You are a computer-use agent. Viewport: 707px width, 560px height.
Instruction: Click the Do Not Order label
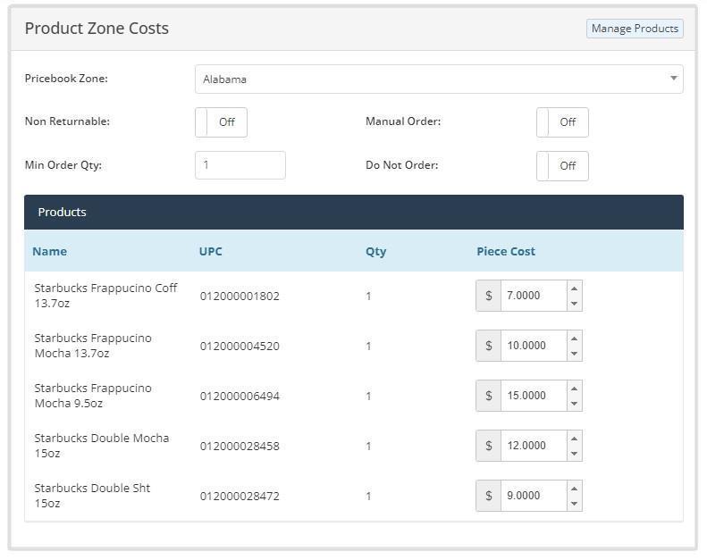(x=401, y=165)
